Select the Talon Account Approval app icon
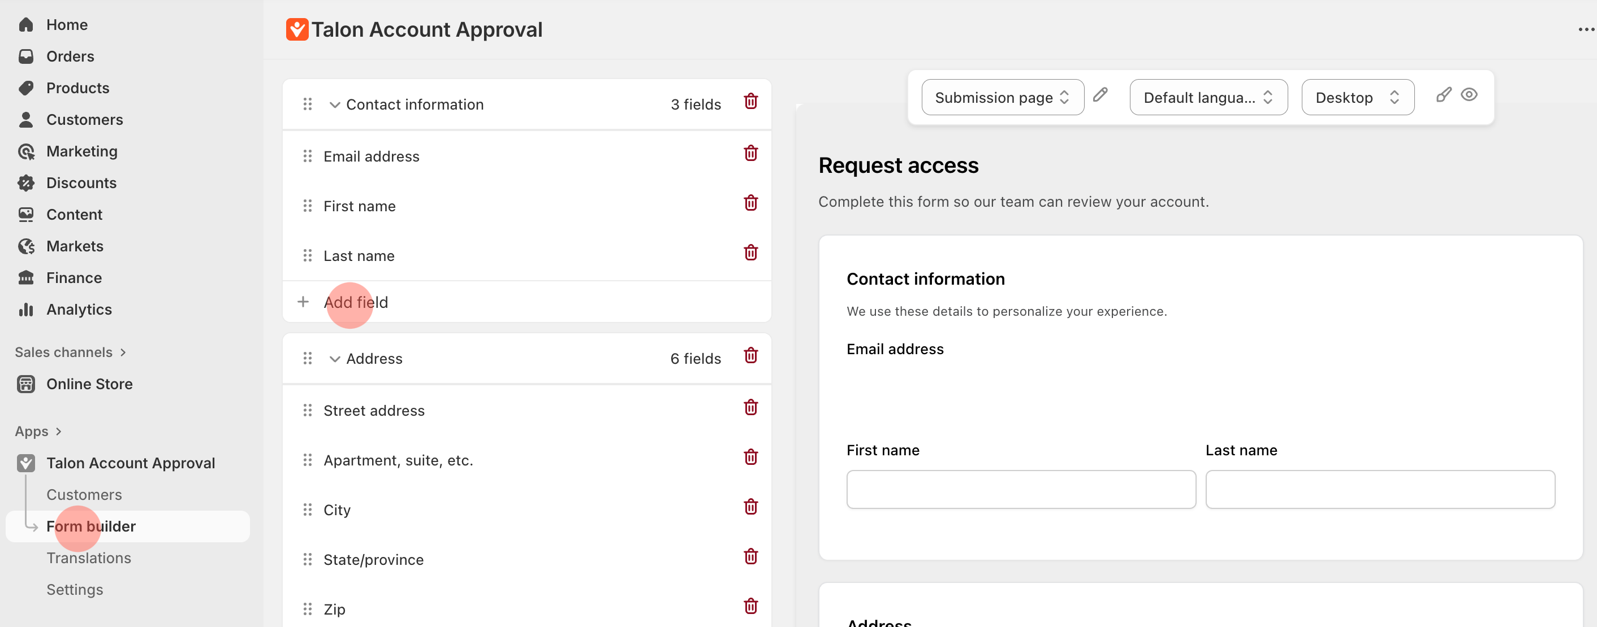This screenshot has width=1597, height=627. coord(25,463)
